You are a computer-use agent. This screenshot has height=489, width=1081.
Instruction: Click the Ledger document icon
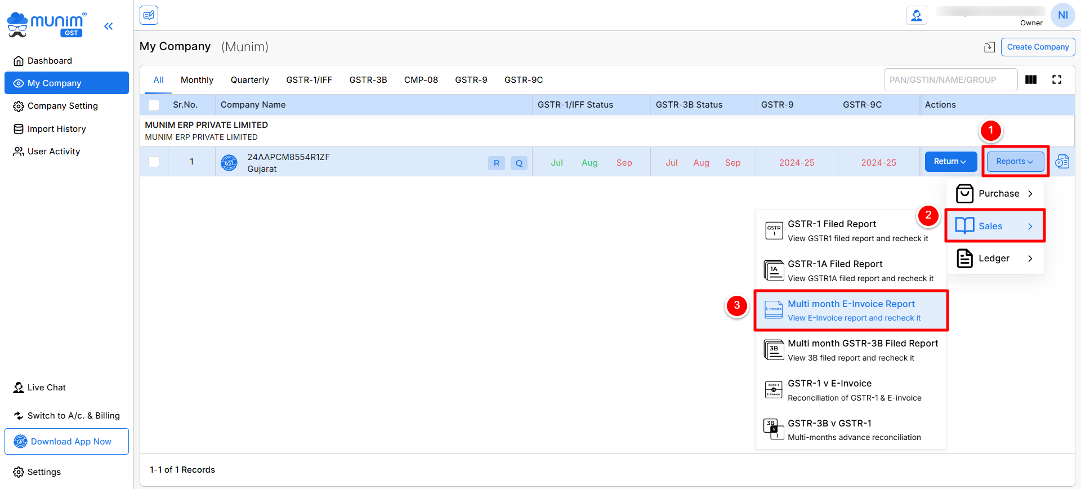964,258
